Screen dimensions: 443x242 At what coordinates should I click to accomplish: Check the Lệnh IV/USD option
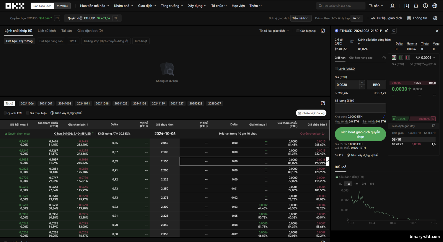click(x=336, y=68)
